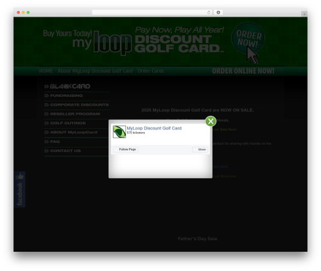Click the Follow Page button
This screenshot has width=321, height=271.
(x=126, y=149)
